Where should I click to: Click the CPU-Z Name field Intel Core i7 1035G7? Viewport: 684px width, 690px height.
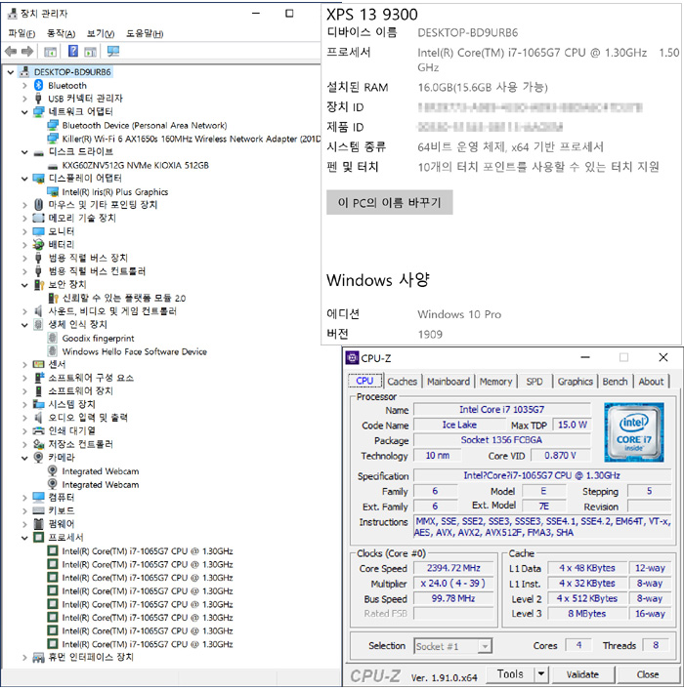502,410
